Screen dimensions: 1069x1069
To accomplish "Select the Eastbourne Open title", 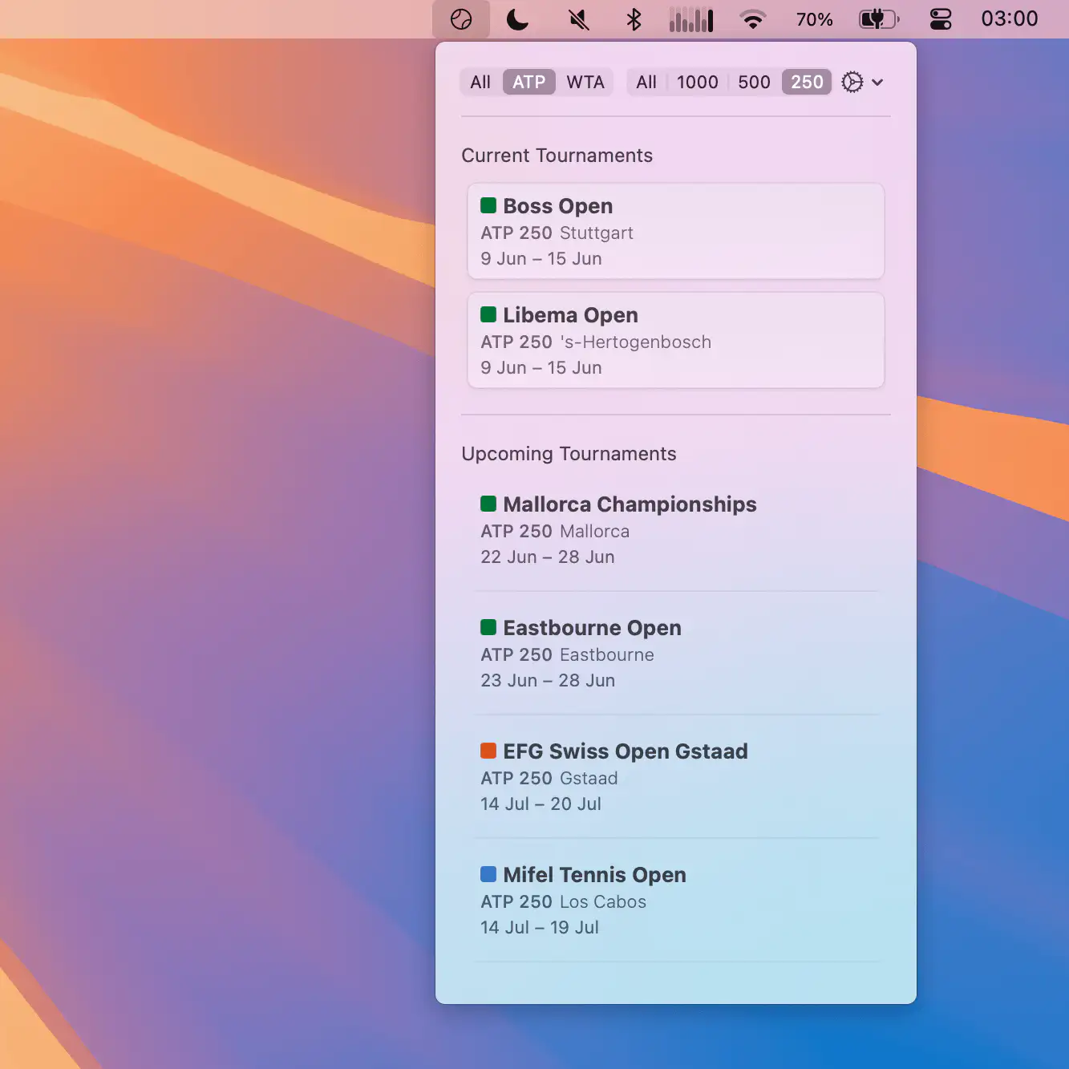I will point(592,628).
